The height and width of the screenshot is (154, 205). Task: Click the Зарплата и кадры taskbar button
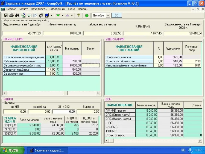click(47, 150)
